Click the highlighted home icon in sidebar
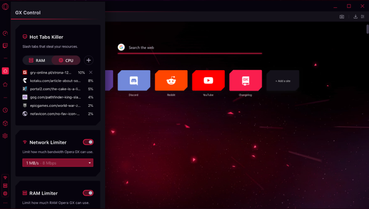 (5, 71)
